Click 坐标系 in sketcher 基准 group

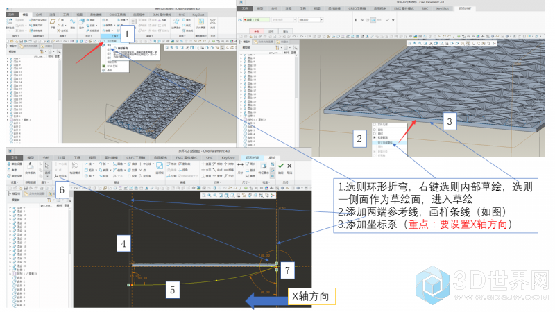61,176
